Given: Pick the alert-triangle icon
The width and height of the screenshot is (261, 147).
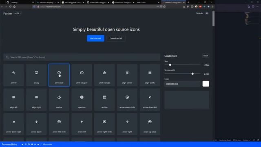Looking at the screenshot, I should [104, 75].
